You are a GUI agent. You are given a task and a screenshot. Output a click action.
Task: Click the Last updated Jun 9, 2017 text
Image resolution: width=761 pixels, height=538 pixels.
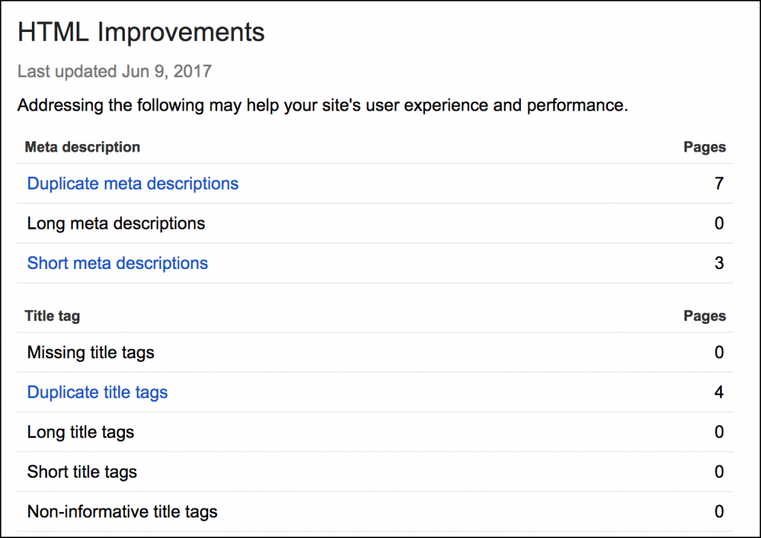coord(114,72)
